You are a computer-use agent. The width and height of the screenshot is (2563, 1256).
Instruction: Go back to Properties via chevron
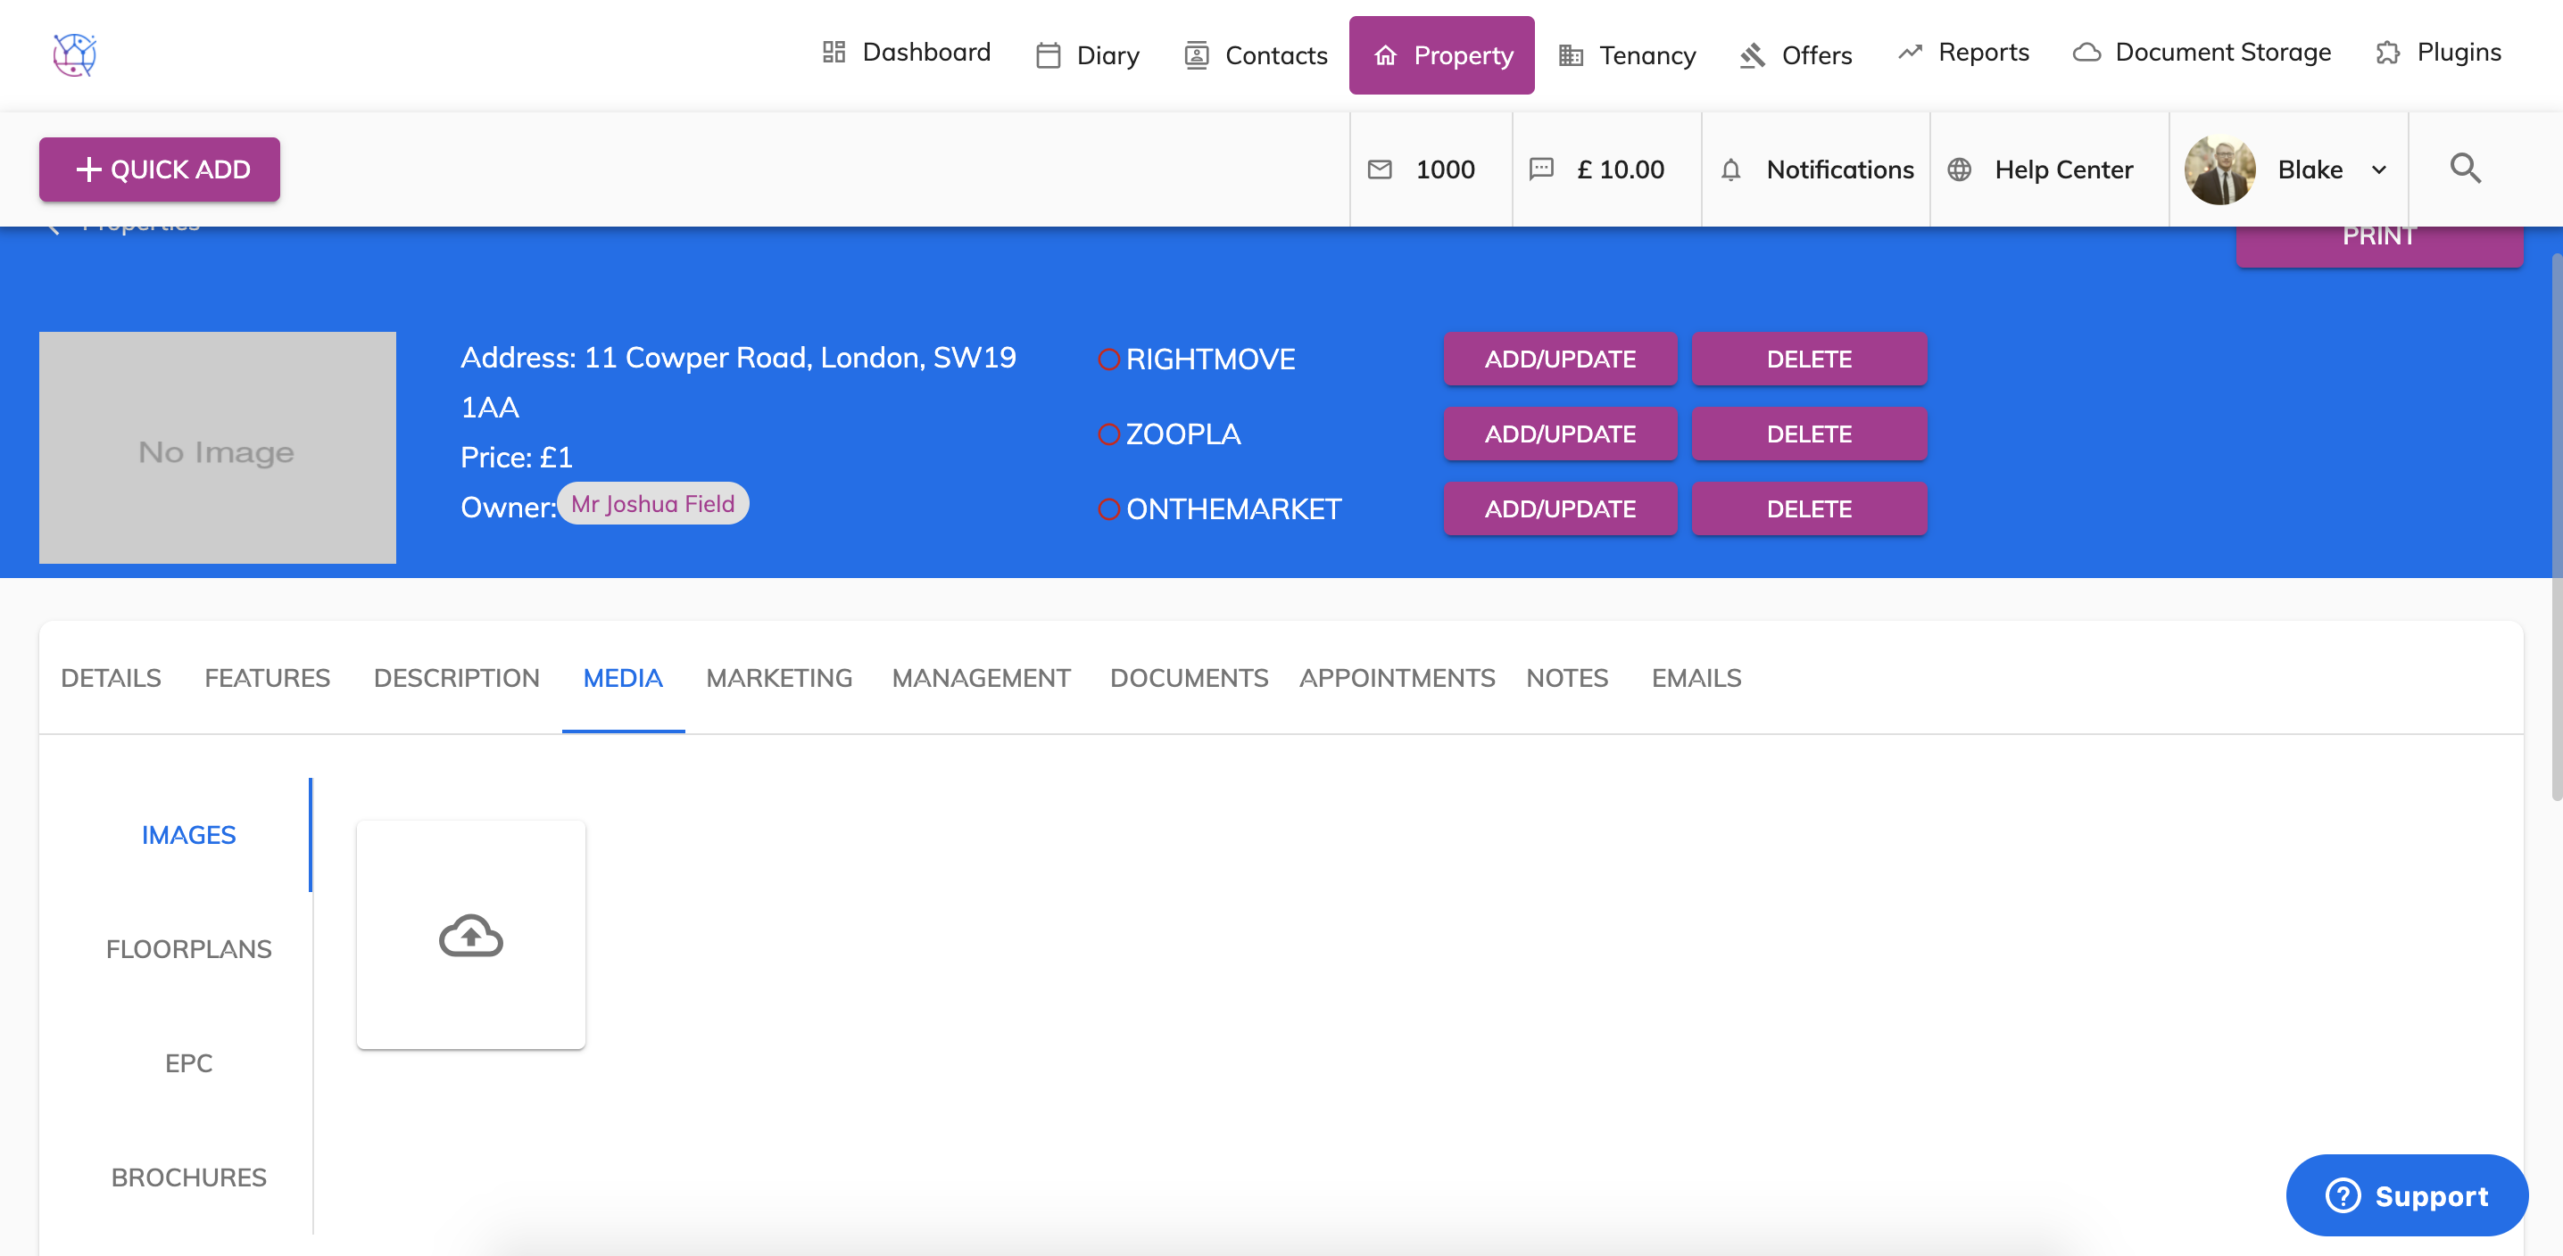click(x=54, y=230)
